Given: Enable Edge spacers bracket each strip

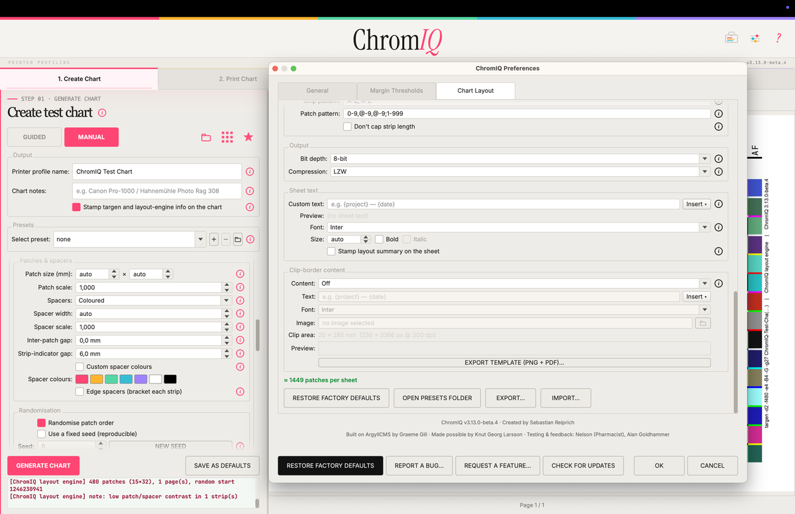Looking at the screenshot, I should 79,391.
